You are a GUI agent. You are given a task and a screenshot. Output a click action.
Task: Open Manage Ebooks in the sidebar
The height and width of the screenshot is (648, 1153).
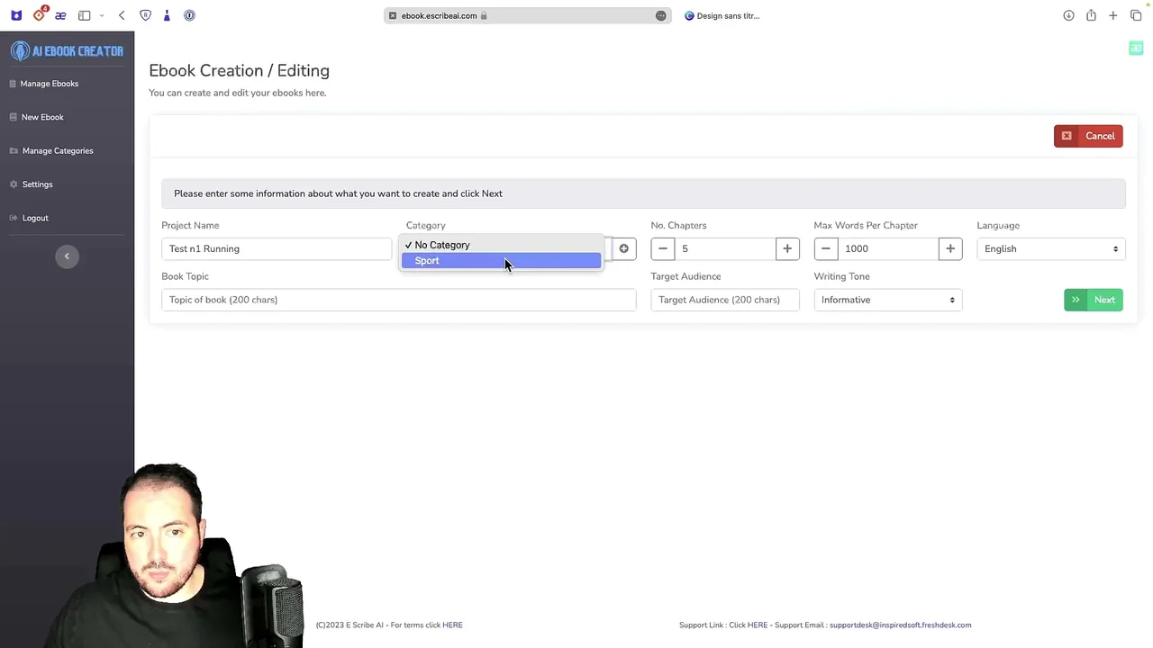50,84
